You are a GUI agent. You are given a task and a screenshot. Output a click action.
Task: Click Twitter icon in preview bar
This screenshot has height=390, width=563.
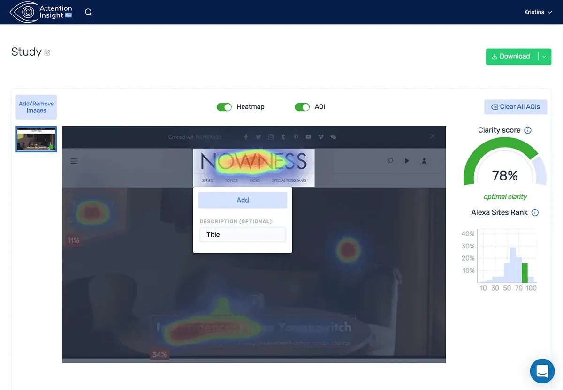259,137
